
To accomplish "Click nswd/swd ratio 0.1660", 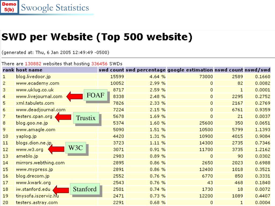I will (x=263, y=76).
